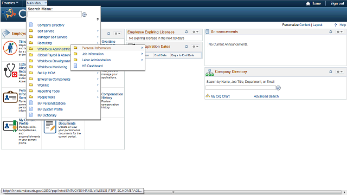Open the Advanced Search link
Viewport: 347px width, 195px height.
tap(266, 96)
